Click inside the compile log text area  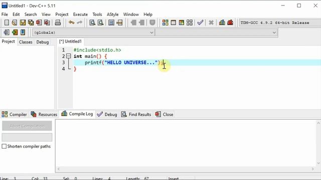point(186,143)
